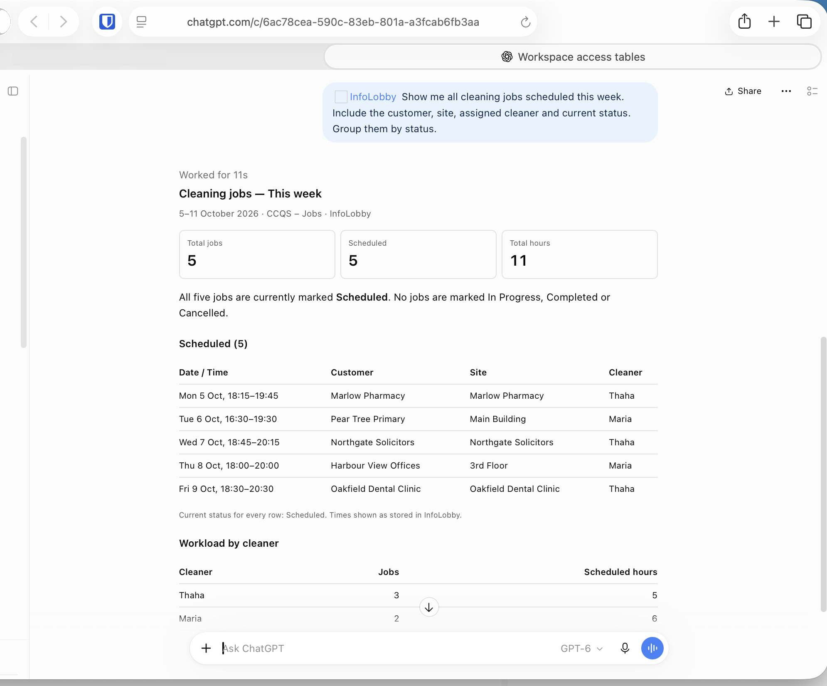
Task: Jump to bottom with the down-arrow button
Action: [x=429, y=607]
